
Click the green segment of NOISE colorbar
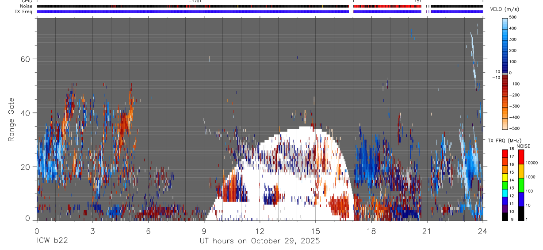tap(521, 185)
